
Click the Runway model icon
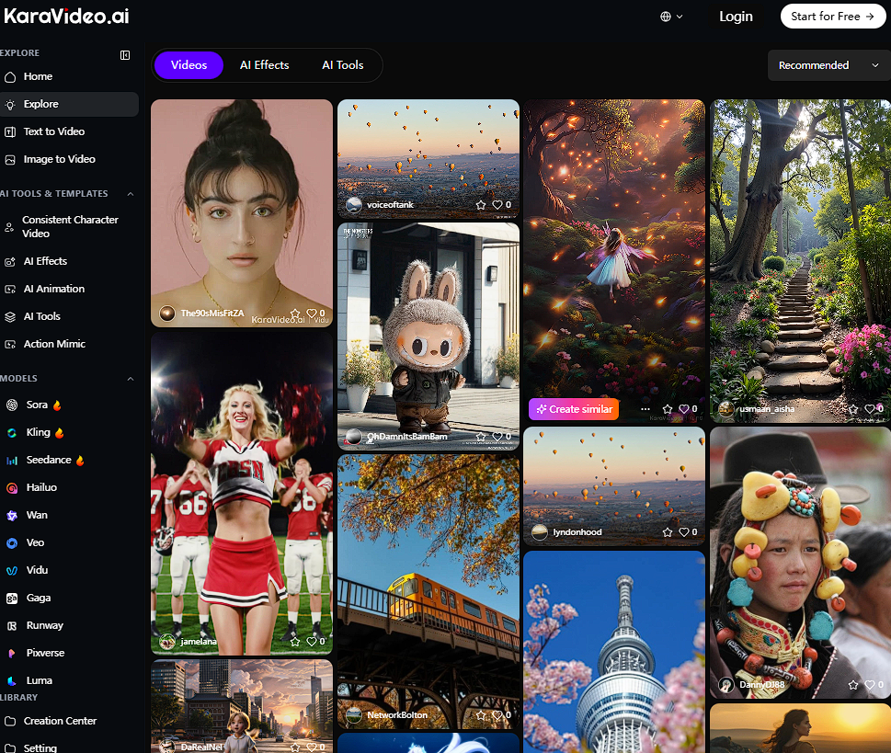coord(12,626)
